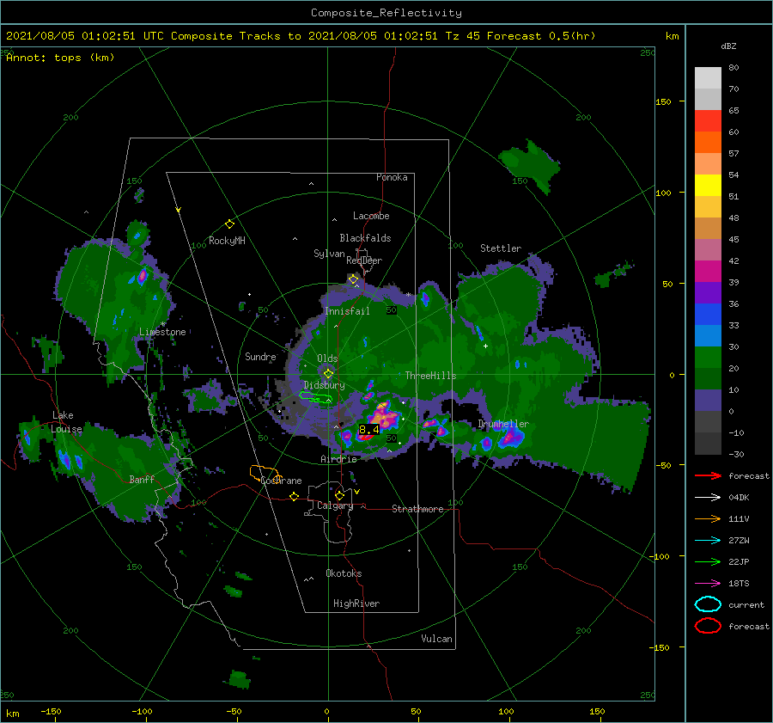Click the yellow diamond marker beside RockyMH
The width and height of the screenshot is (773, 723).
point(229,224)
